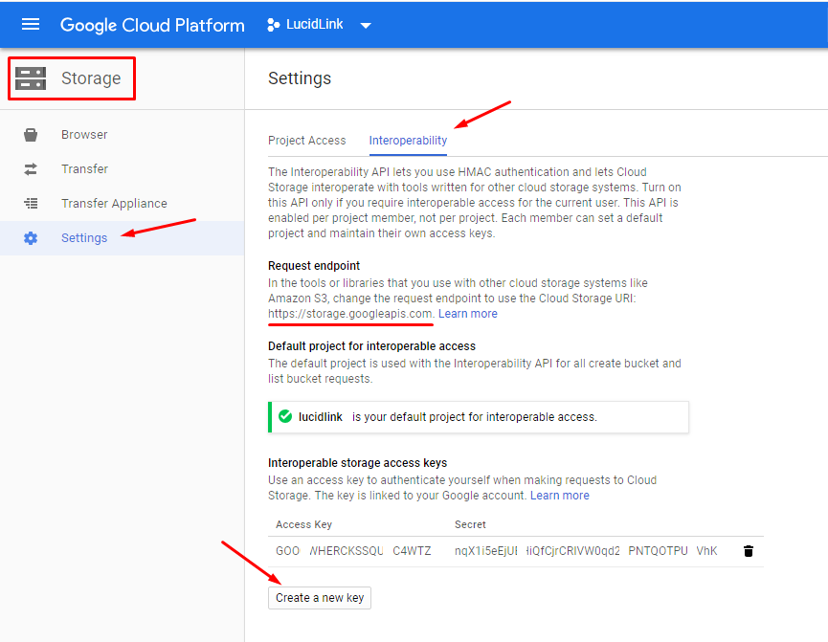
Task: Click the LucidLink project hexagon icon
Action: 273,25
